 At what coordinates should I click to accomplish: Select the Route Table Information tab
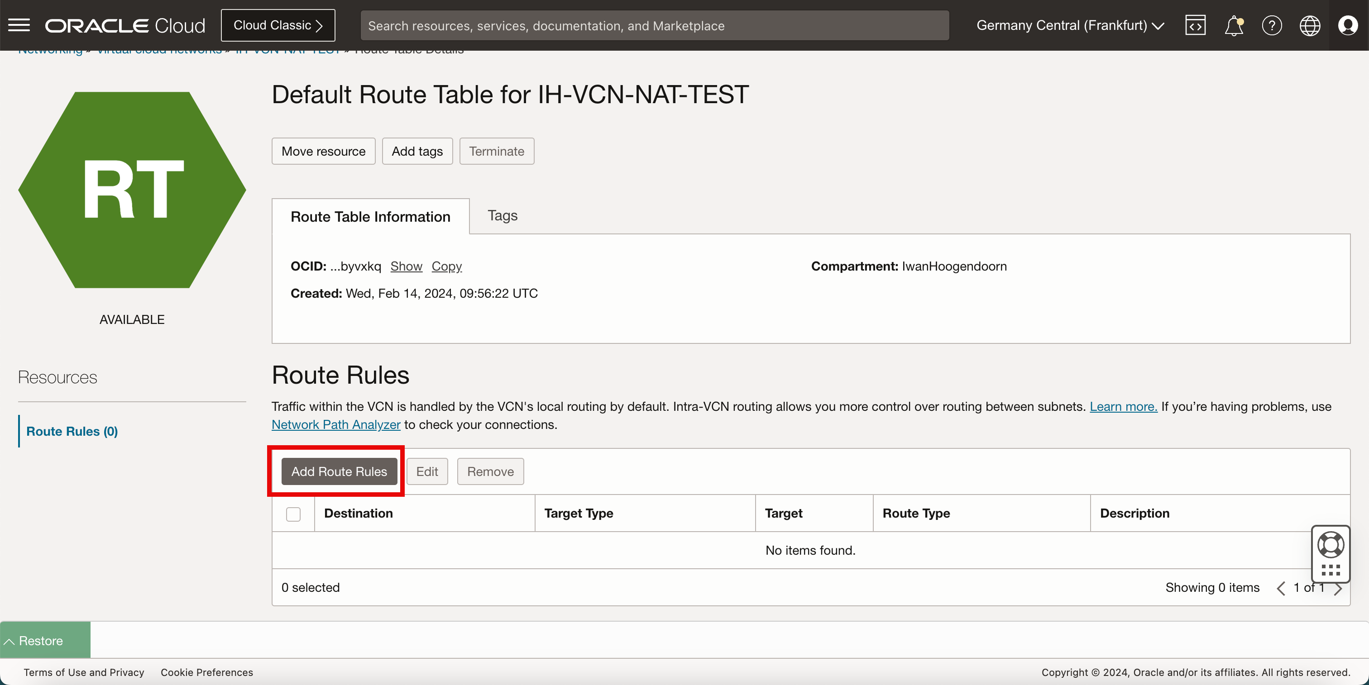[370, 217]
